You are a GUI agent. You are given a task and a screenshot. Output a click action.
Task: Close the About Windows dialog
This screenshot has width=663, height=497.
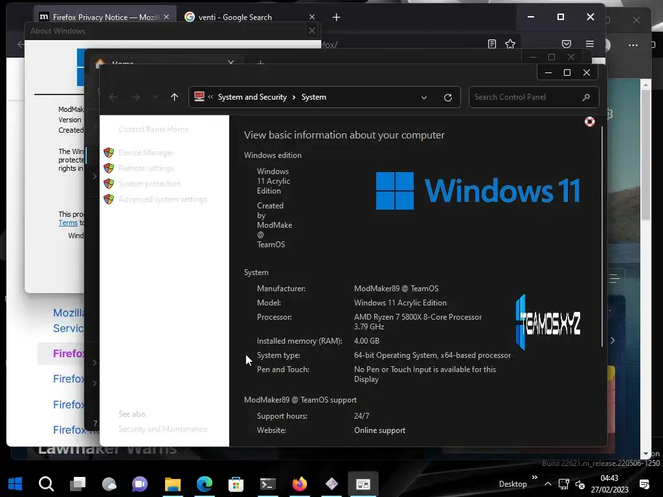pos(311,30)
